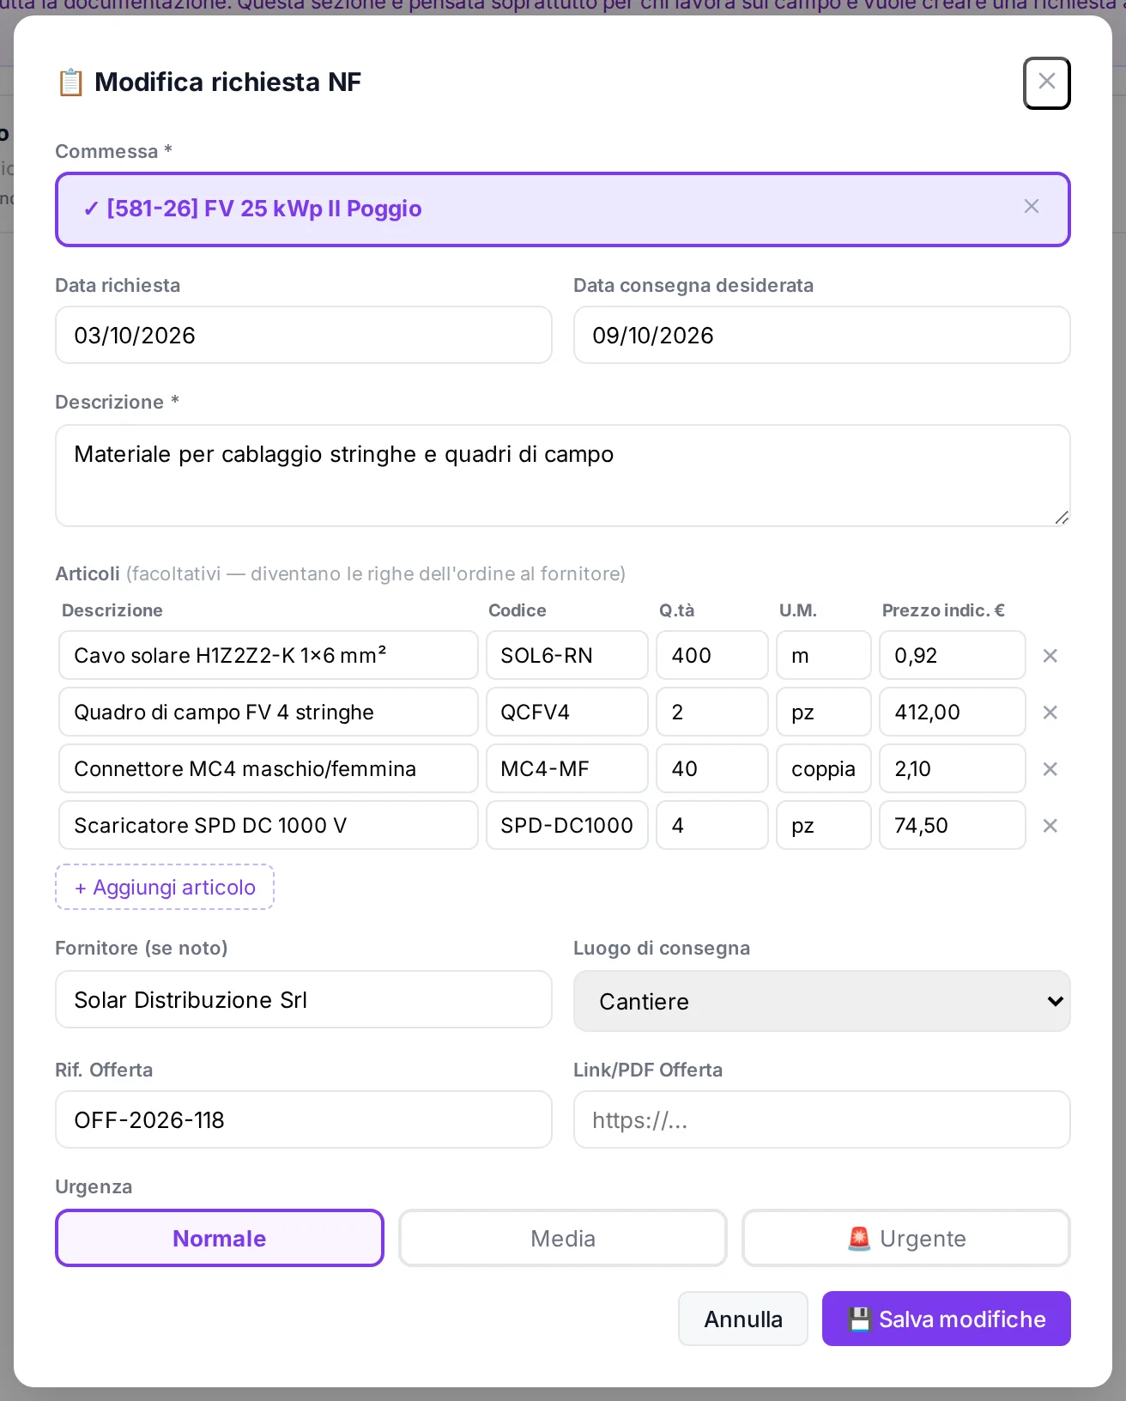
Task: Cancel with the Annulla button
Action: point(743,1319)
